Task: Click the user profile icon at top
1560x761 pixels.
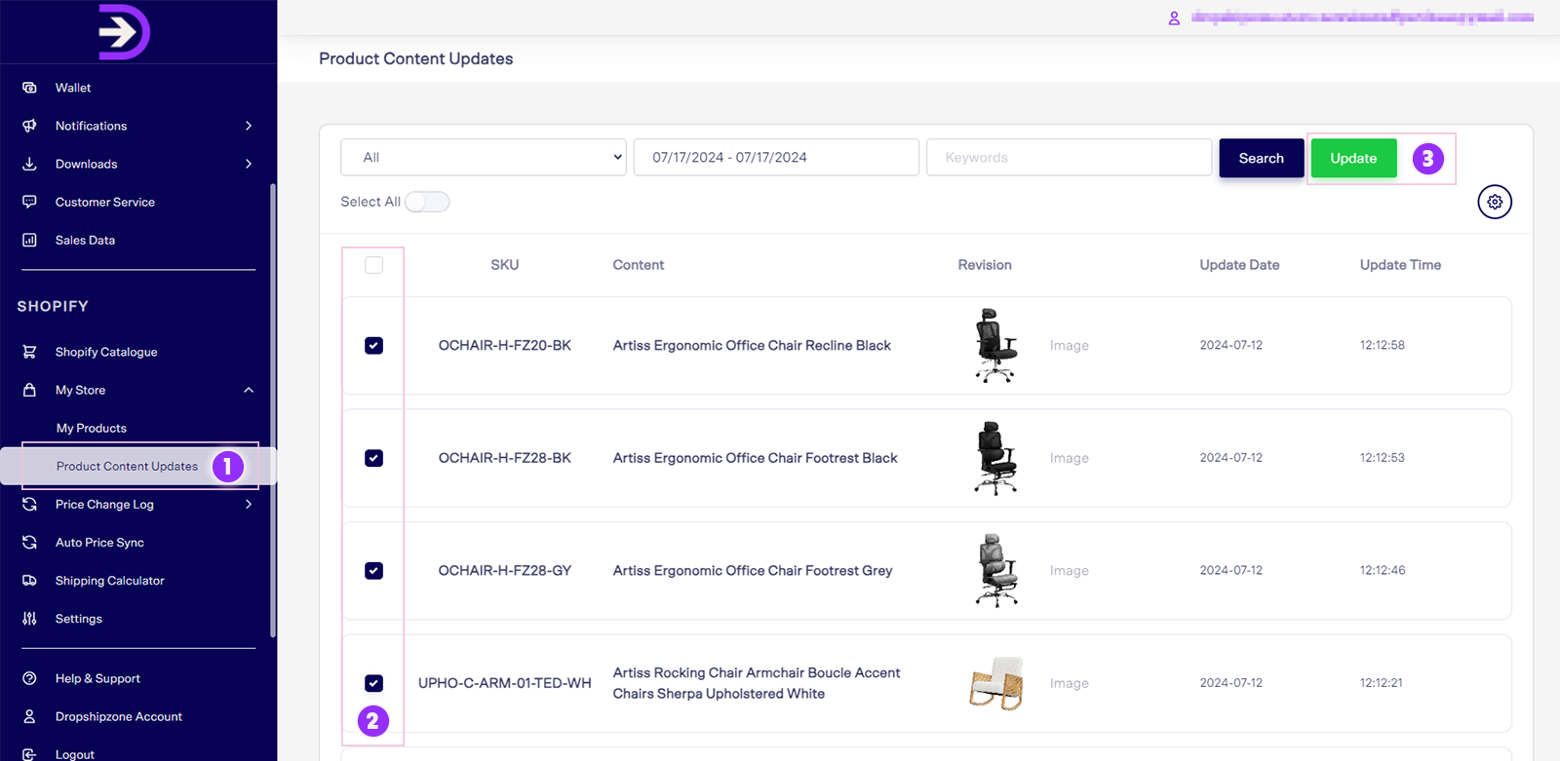Action: tap(1174, 18)
